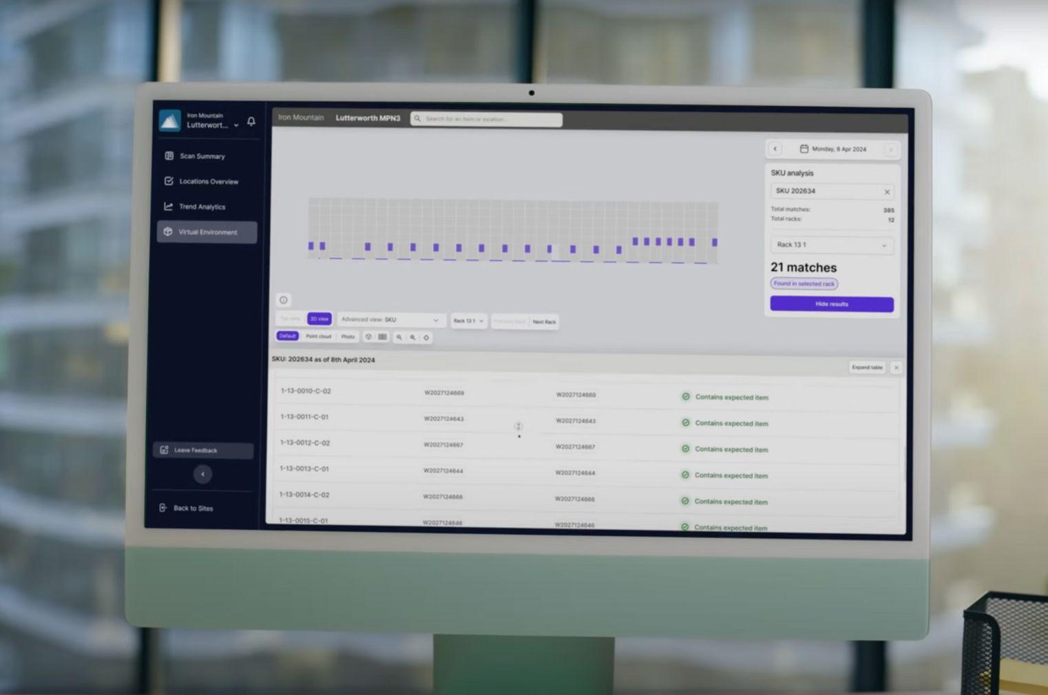The height and width of the screenshot is (695, 1048).
Task: Click location 1-13-0010-C-02
Action: pyautogui.click(x=305, y=391)
